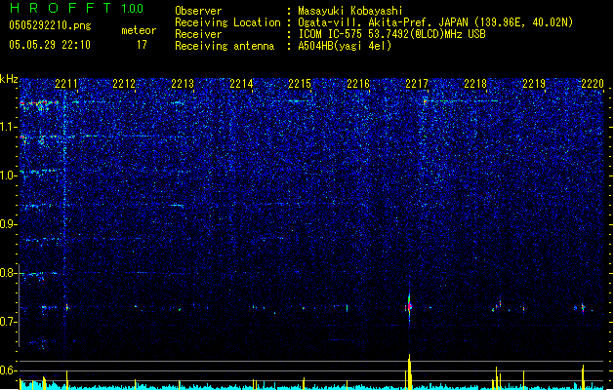614x390 pixels.
Task: Click the 'Receiving antenna' field label
Action: coord(225,46)
